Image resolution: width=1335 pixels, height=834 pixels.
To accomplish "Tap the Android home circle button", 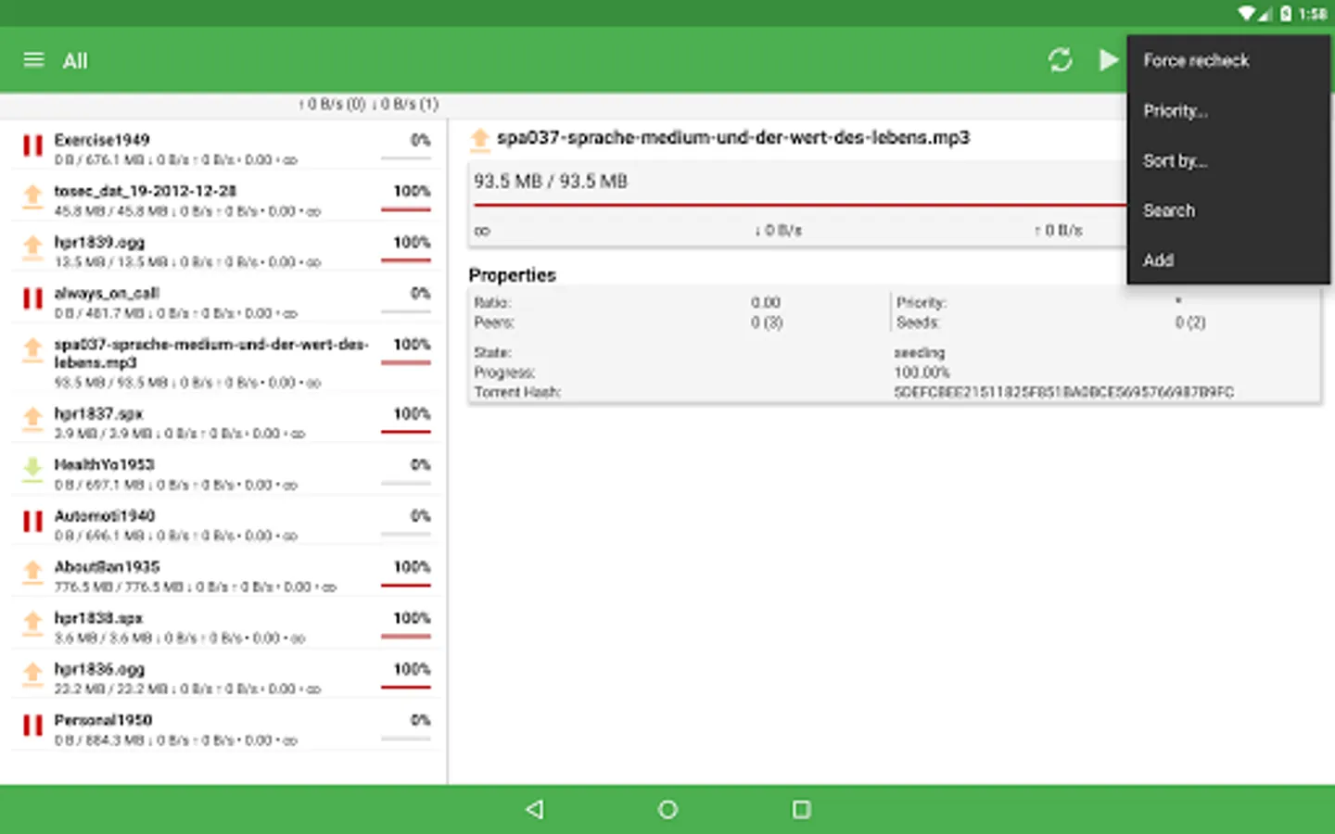I will pos(667,809).
